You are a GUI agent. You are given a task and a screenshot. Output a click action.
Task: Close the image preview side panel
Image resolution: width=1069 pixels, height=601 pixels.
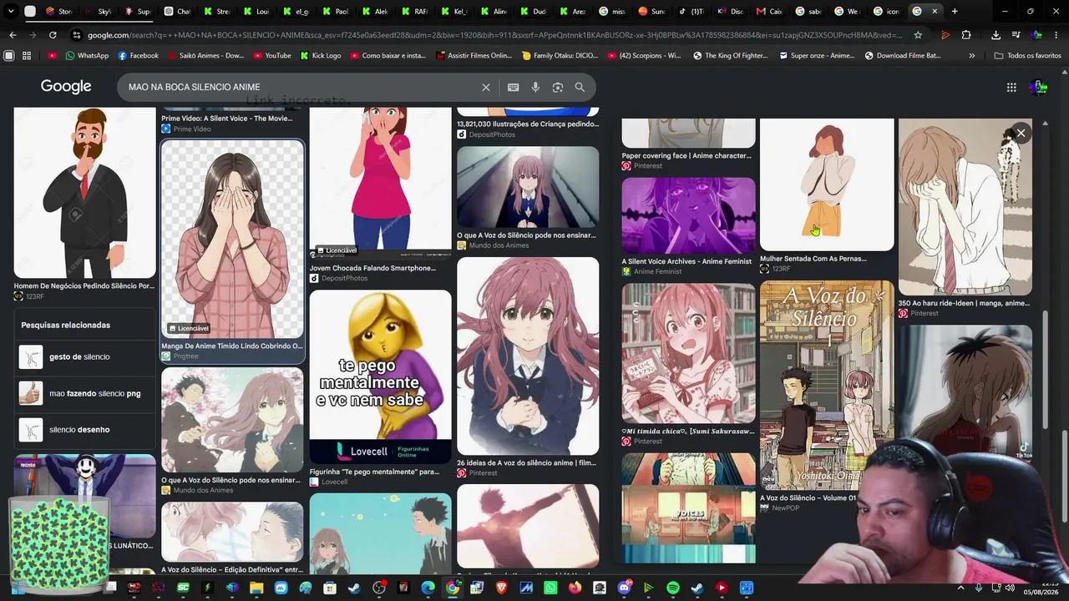tap(1021, 133)
